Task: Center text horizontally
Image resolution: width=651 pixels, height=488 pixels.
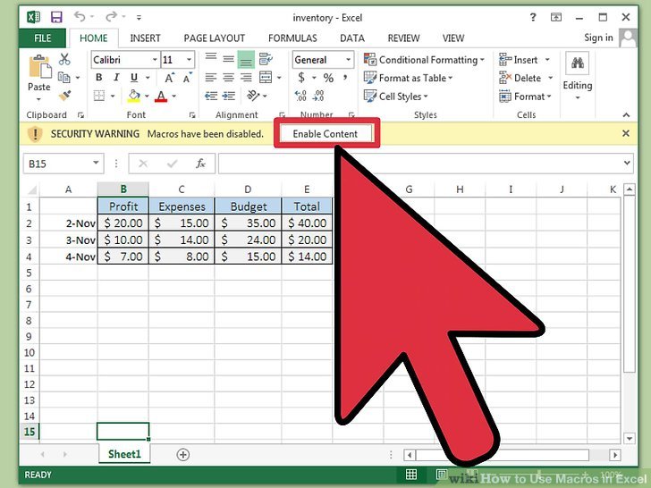Action: click(228, 78)
